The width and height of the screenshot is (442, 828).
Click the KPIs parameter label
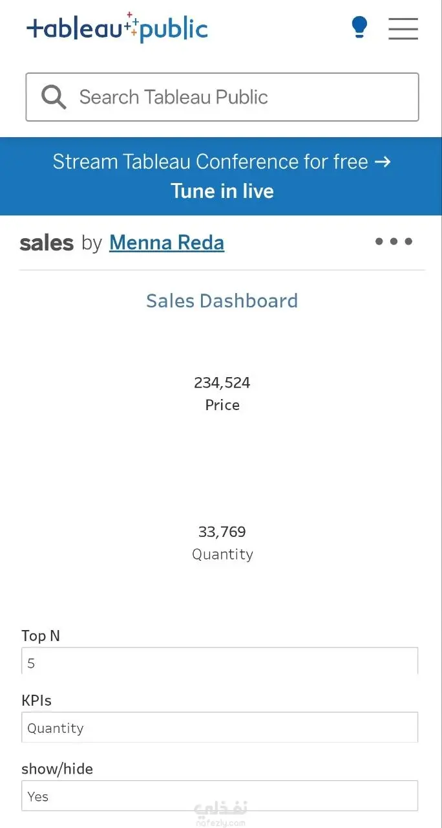[x=36, y=701]
